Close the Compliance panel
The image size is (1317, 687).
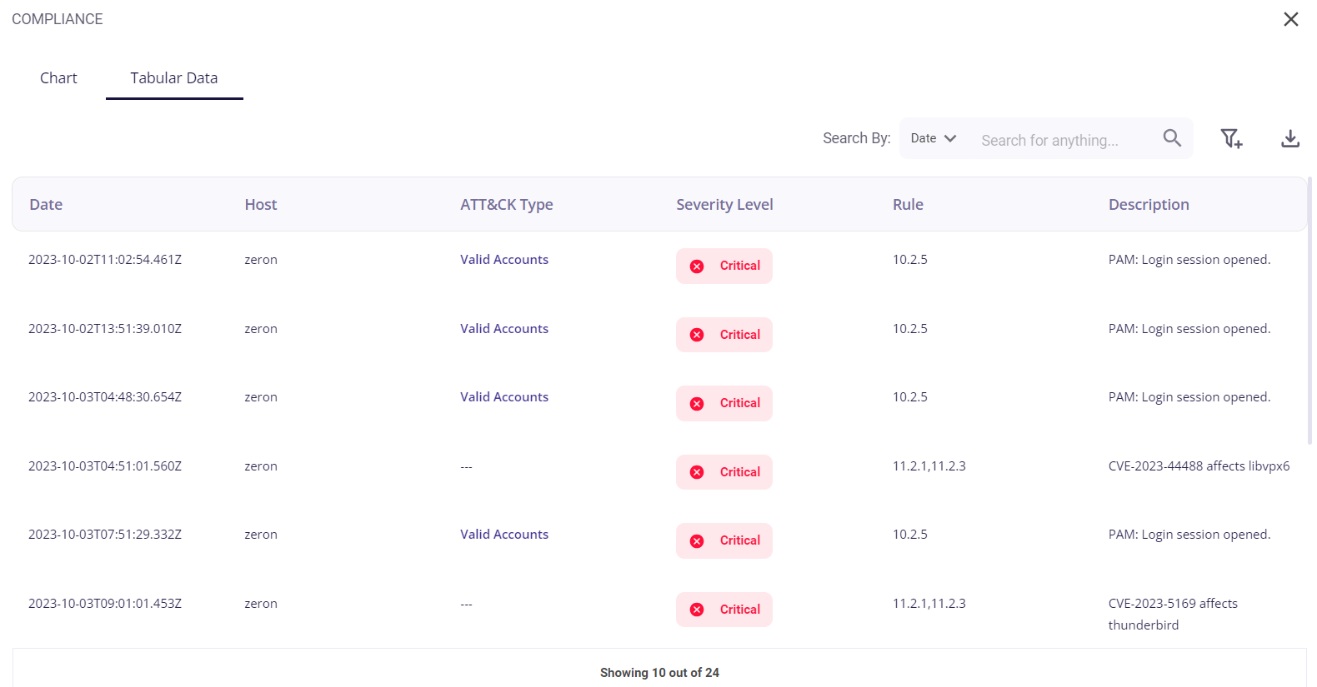pyautogui.click(x=1290, y=19)
